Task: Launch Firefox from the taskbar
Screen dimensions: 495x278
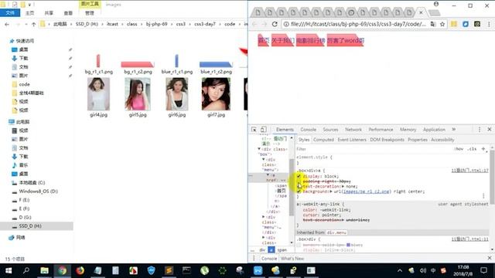Action: click(80, 270)
